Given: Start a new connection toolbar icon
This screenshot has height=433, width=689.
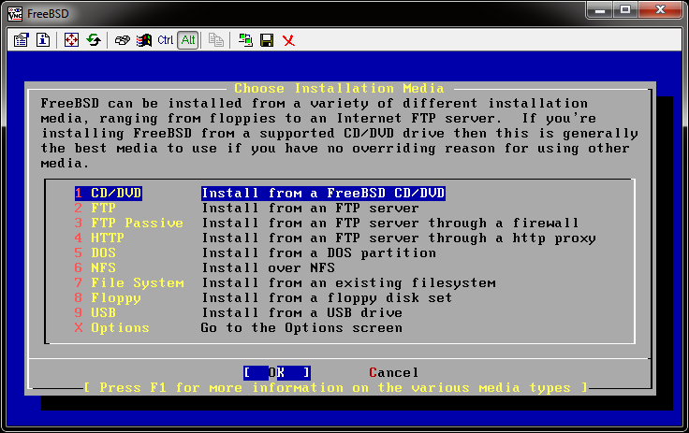Looking at the screenshot, I should [x=245, y=40].
